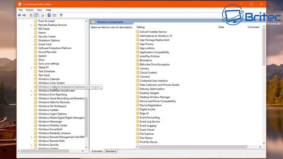Image resolution: width=283 pixels, height=159 pixels.
Task: Click folder icon next to File Explorer
Action: pyautogui.click(x=138, y=133)
